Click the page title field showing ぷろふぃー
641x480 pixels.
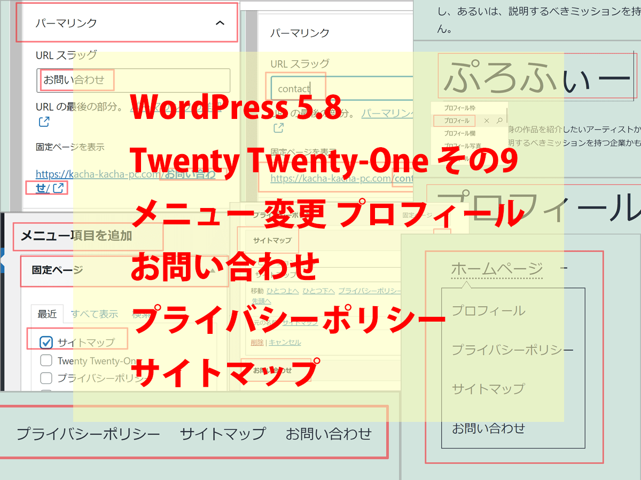point(537,76)
